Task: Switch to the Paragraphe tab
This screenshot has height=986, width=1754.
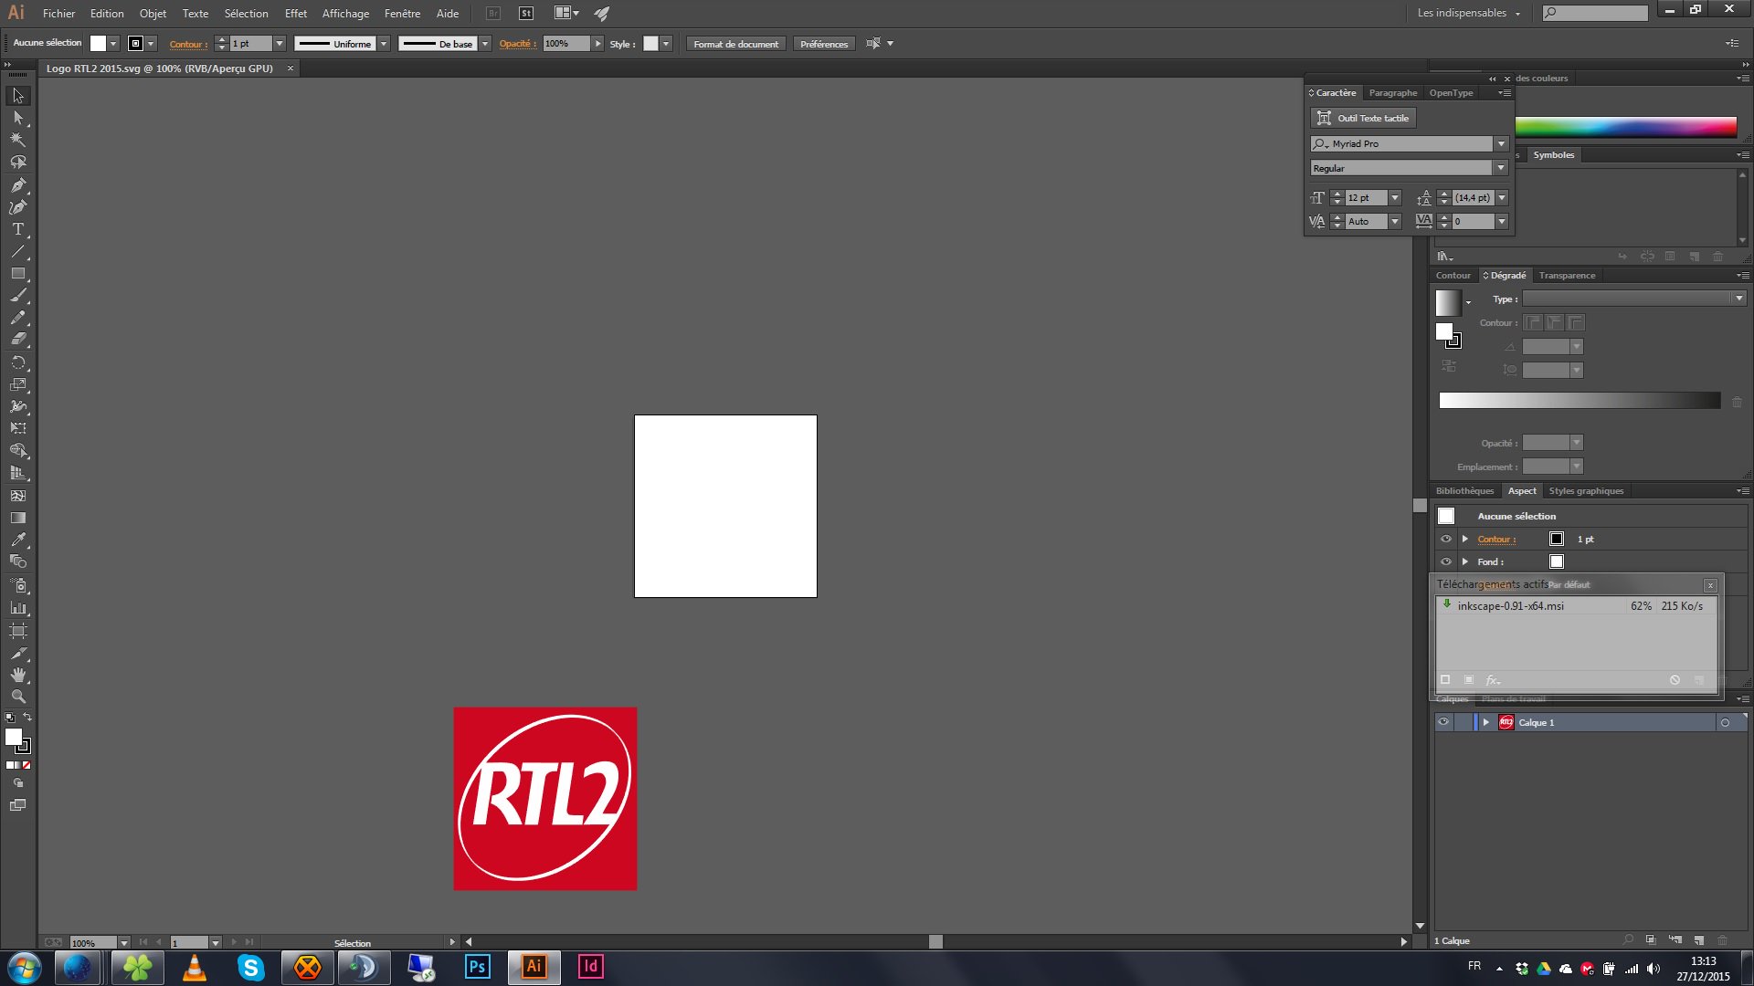Action: [1393, 93]
